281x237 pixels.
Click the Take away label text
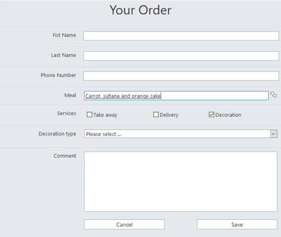click(105, 115)
